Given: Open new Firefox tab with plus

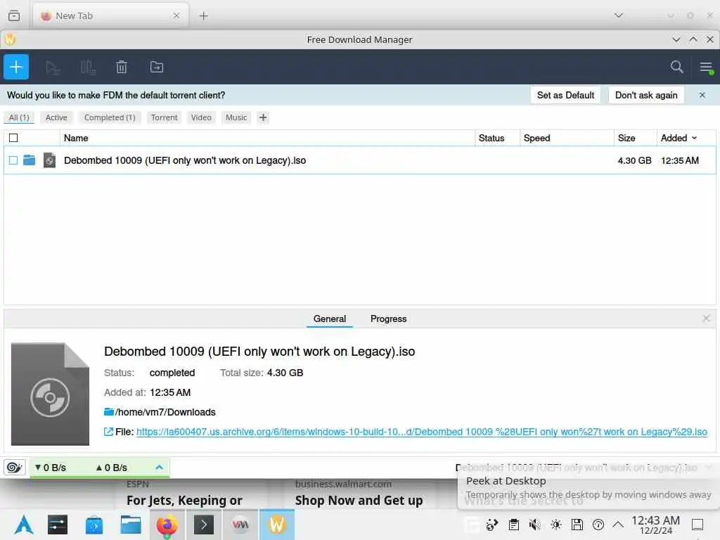Looking at the screenshot, I should [x=204, y=15].
